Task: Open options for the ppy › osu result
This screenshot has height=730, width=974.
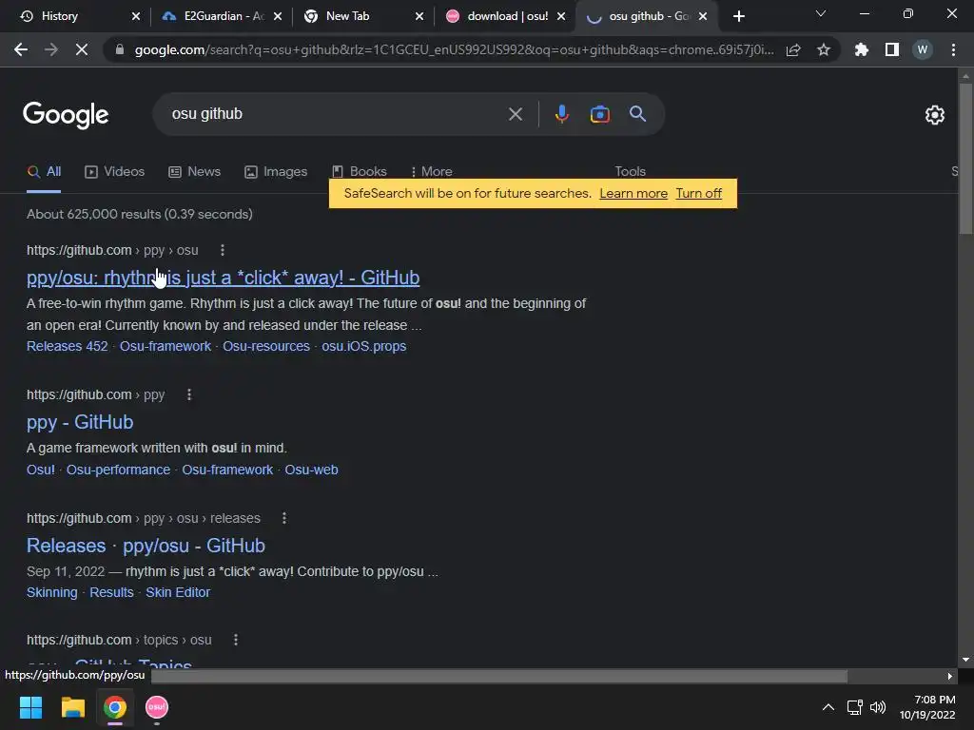Action: pyautogui.click(x=223, y=250)
